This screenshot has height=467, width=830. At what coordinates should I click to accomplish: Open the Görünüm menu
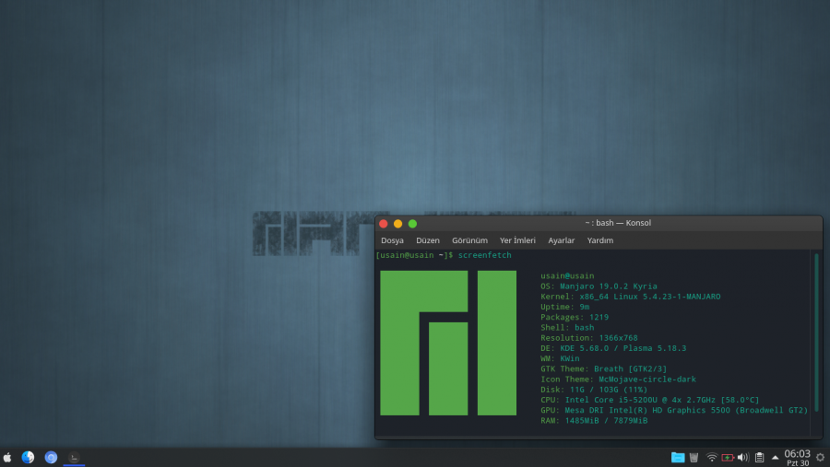coord(469,240)
